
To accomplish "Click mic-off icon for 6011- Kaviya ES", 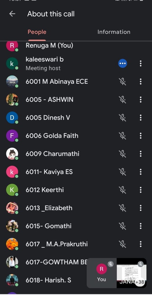I will [122, 172].
